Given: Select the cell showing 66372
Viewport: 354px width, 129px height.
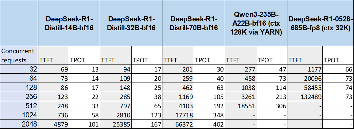Looking at the screenshot, I should pyautogui.click(x=178, y=124).
